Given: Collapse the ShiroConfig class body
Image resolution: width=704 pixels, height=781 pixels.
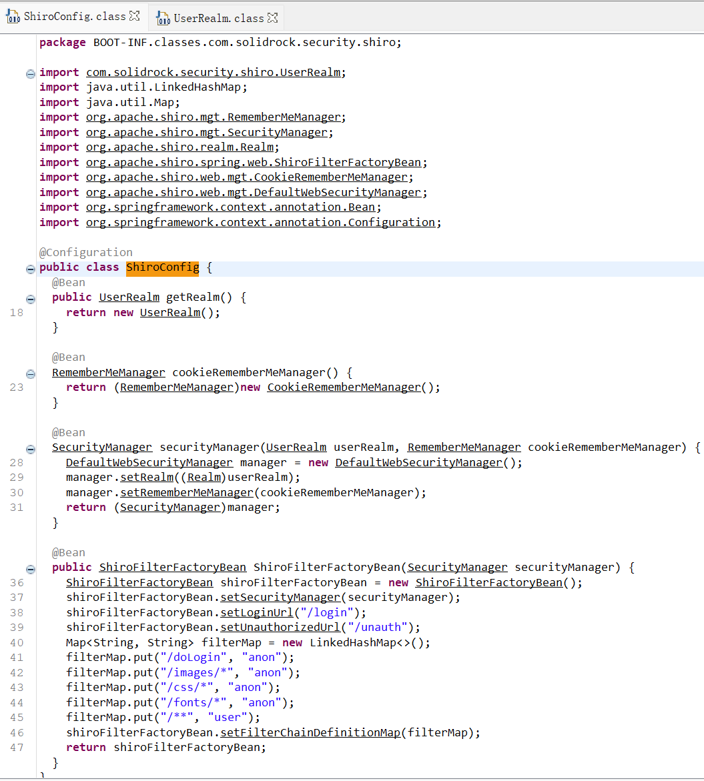Looking at the screenshot, I should [30, 268].
